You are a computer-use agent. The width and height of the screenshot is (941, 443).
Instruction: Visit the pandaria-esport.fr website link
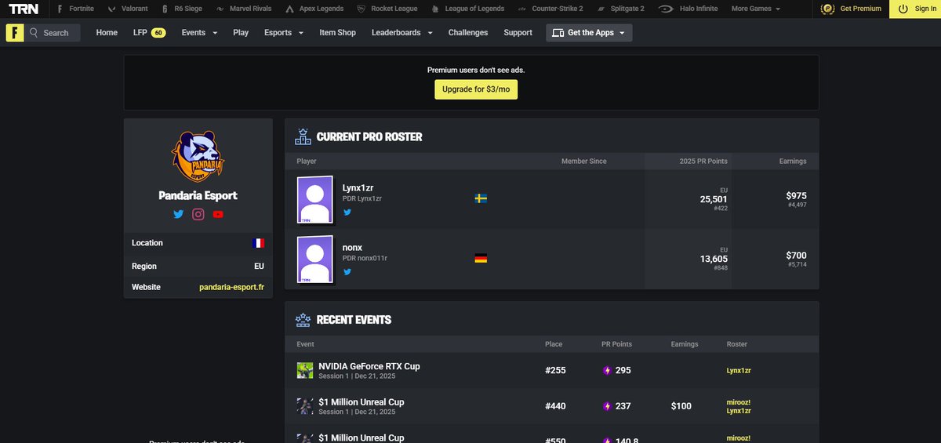pyautogui.click(x=231, y=287)
